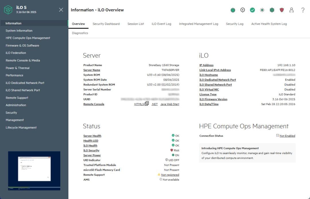The width and height of the screenshot is (310, 199).
Task: Click the Remote Support warning triangle icon
Action: (x=159, y=174)
